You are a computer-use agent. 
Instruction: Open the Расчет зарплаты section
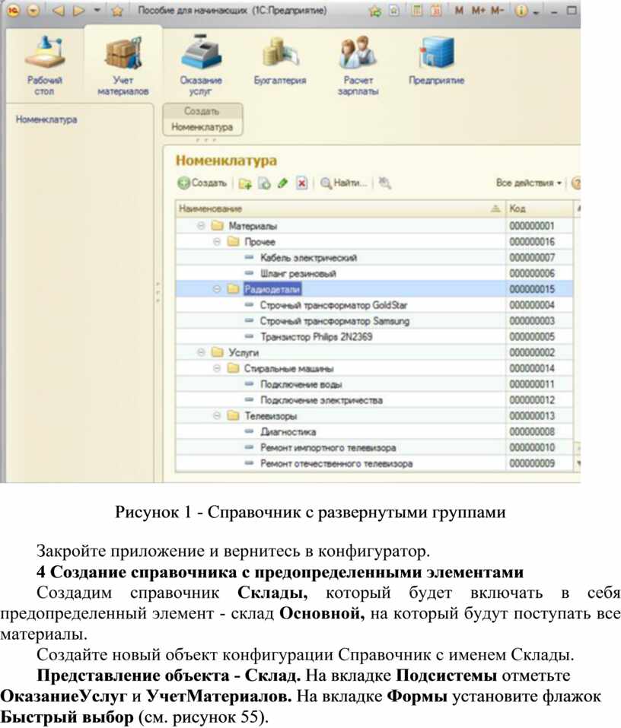[358, 66]
